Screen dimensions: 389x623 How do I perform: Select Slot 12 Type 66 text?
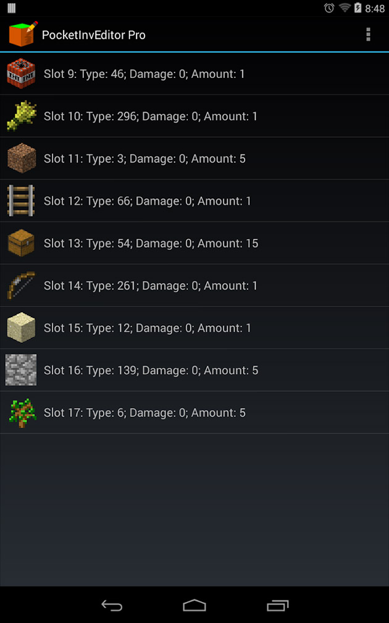click(x=148, y=201)
